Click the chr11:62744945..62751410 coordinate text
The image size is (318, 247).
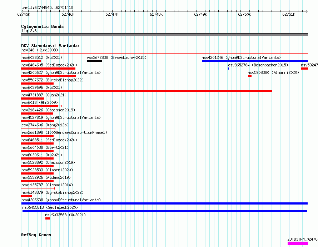[47, 8]
